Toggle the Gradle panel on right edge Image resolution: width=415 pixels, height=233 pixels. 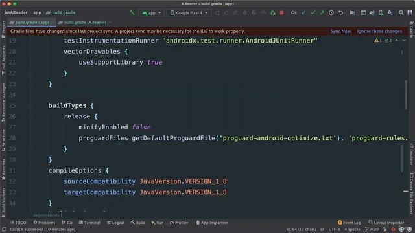412,29
